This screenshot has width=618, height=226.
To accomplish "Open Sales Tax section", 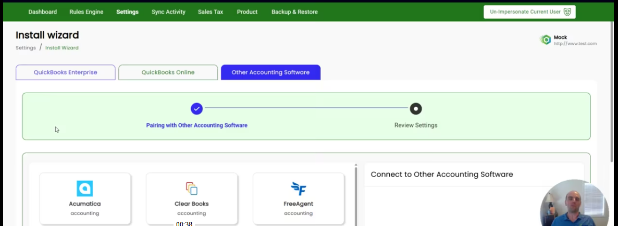I will [211, 12].
